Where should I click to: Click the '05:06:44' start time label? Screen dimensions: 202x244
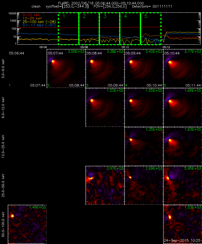(x=17, y=53)
